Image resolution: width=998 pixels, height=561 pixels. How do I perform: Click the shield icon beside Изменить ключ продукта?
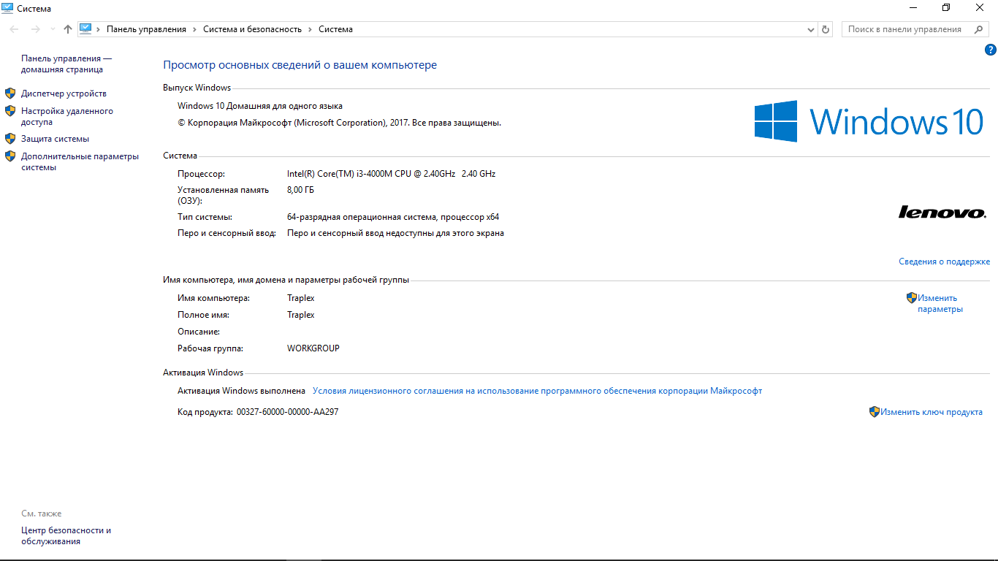[875, 412]
